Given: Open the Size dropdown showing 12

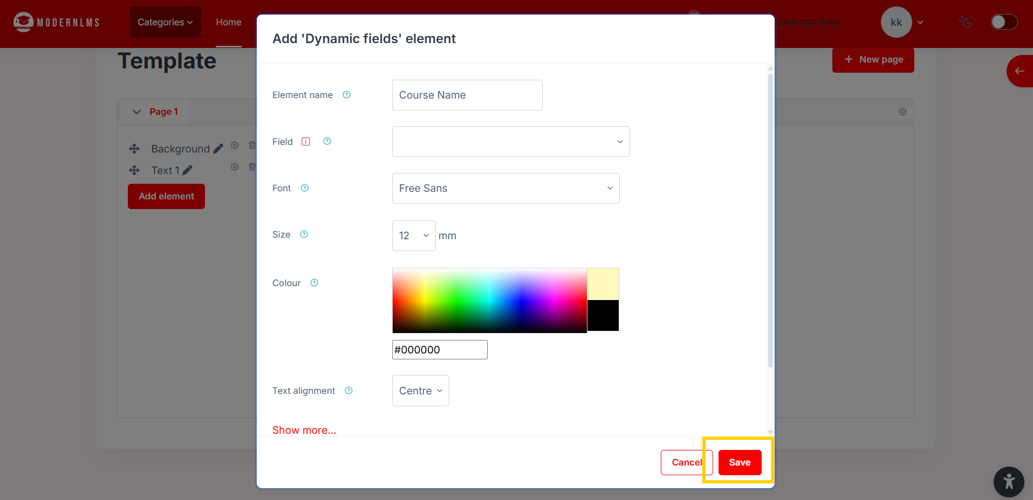Looking at the screenshot, I should [414, 235].
